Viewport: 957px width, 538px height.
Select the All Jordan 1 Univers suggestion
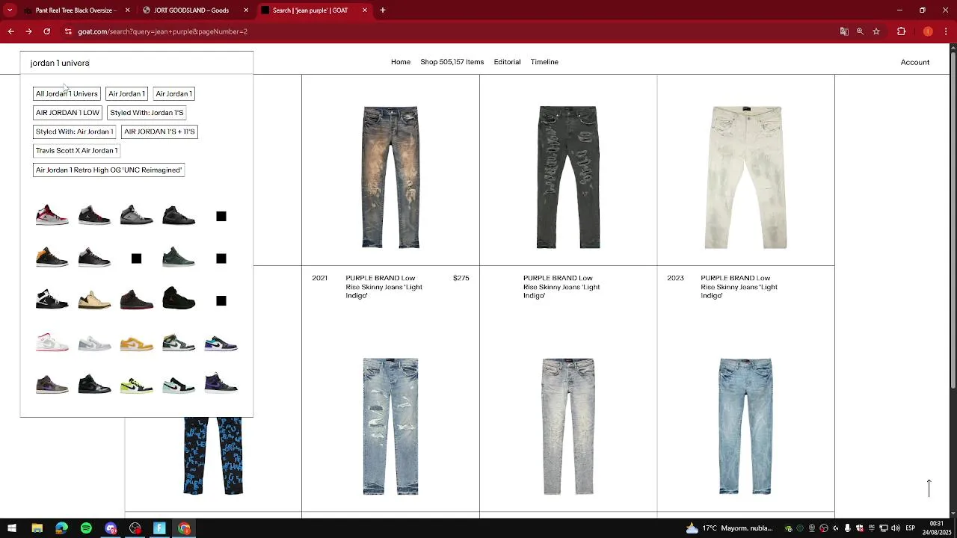67,93
